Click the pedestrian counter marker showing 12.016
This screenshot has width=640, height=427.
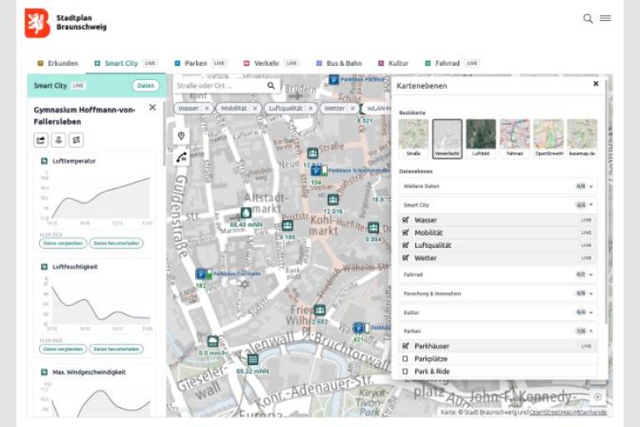click(333, 200)
